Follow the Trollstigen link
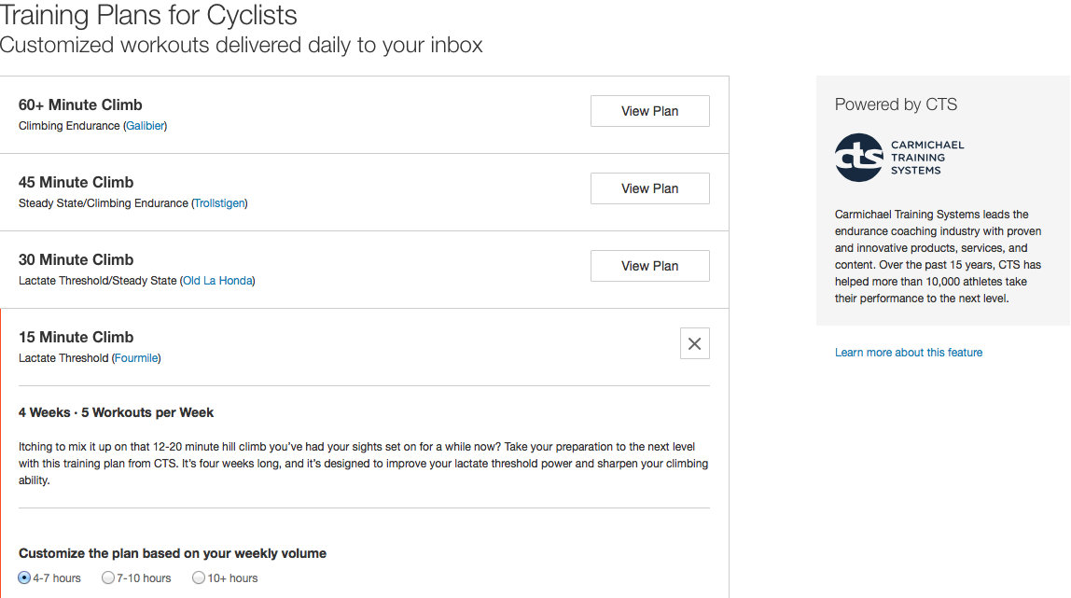Screen dimensions: 1071x598 click(x=219, y=203)
